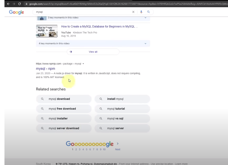Search related term mysql server download

pos(64,128)
